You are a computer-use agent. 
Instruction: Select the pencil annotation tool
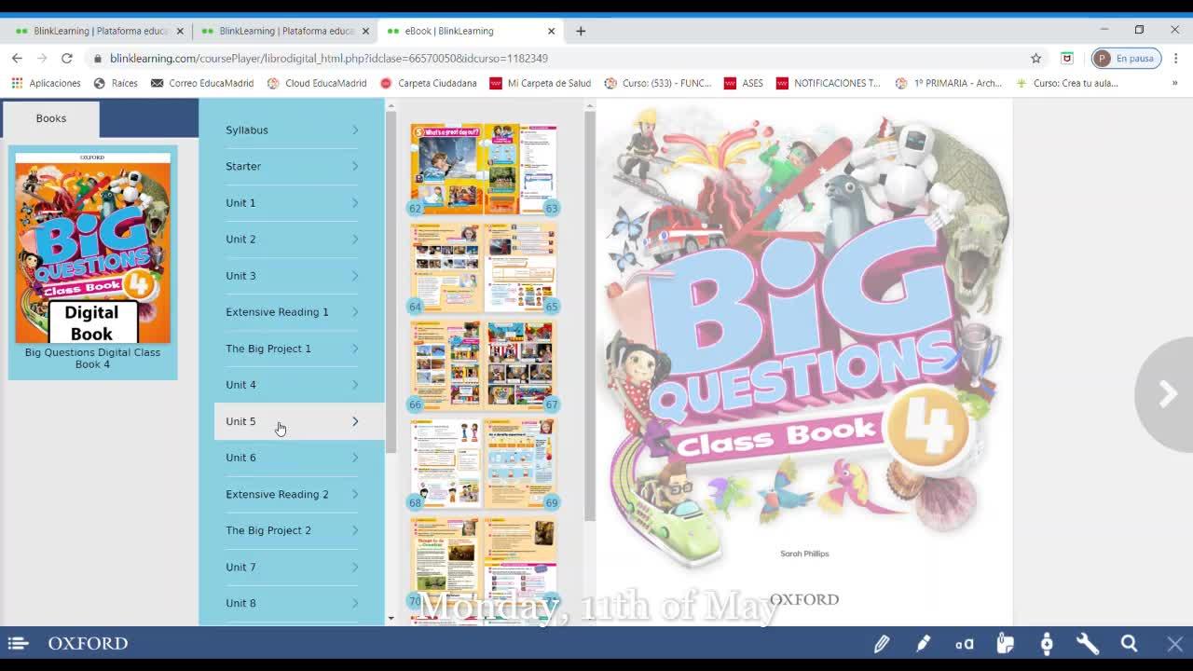point(881,643)
